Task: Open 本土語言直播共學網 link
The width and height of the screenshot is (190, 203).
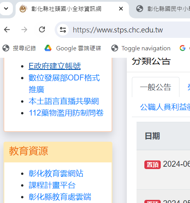Action: [x=64, y=101]
